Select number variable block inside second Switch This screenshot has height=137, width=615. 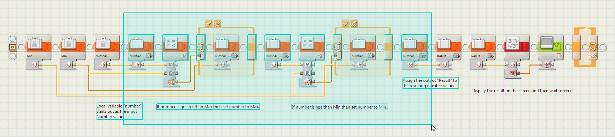coord(363,47)
